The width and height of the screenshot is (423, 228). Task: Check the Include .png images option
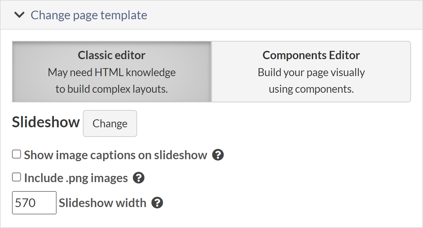pos(16,177)
